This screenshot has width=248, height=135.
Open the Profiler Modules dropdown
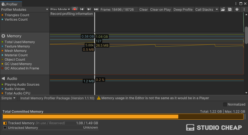coord(25,9)
